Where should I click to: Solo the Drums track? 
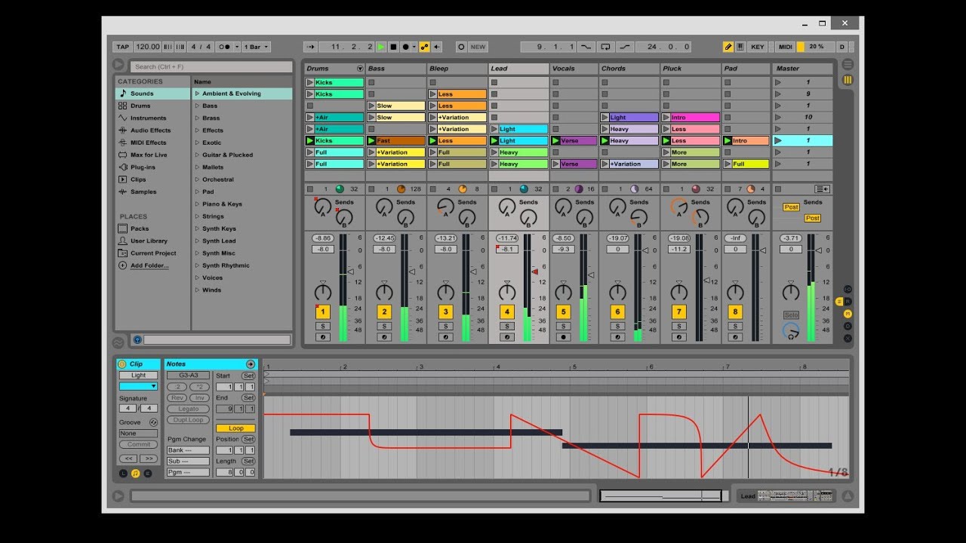click(x=322, y=327)
